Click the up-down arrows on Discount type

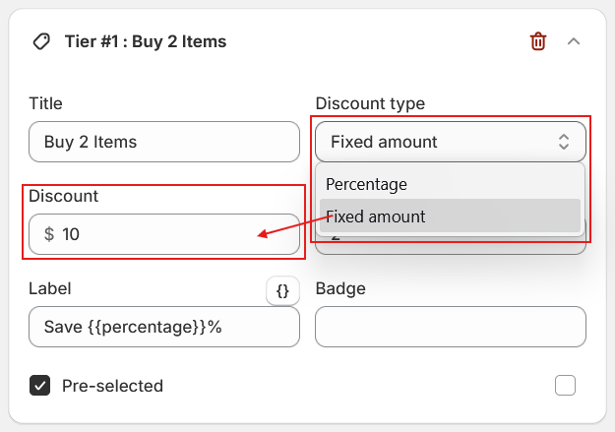[564, 142]
